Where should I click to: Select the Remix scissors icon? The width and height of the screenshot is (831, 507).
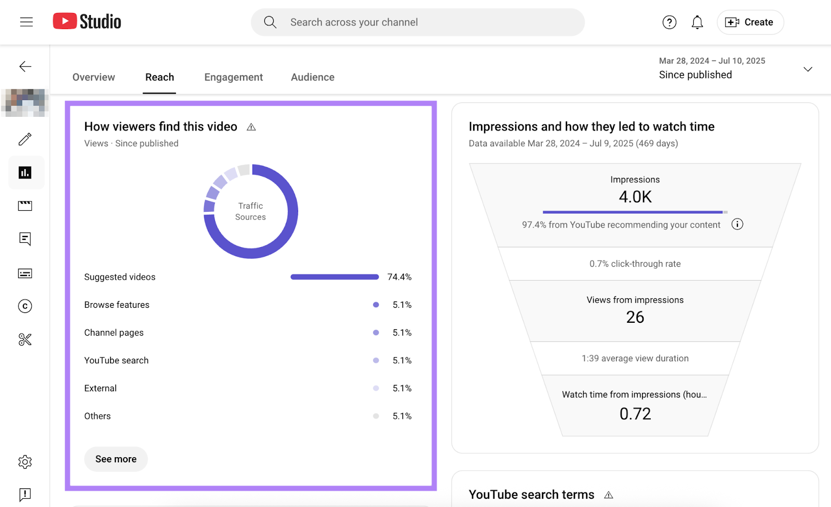click(x=25, y=339)
